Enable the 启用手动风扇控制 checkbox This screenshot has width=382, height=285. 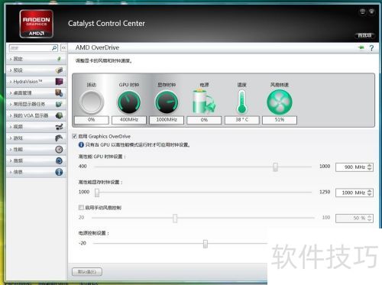[x=81, y=208]
